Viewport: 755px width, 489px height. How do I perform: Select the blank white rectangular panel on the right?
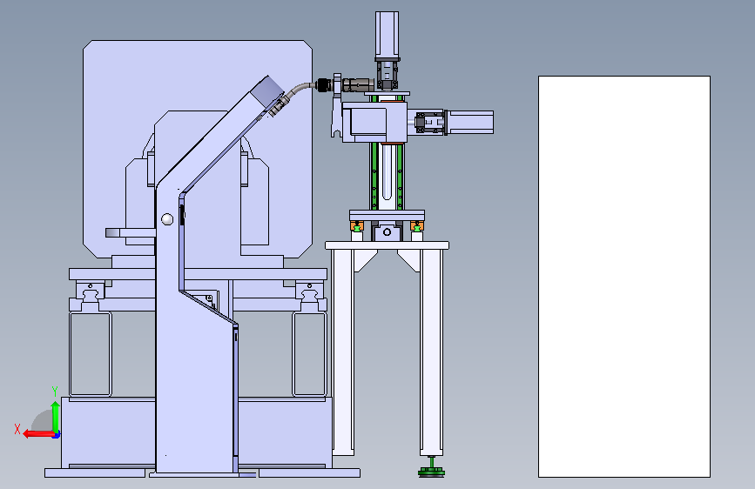(624, 277)
